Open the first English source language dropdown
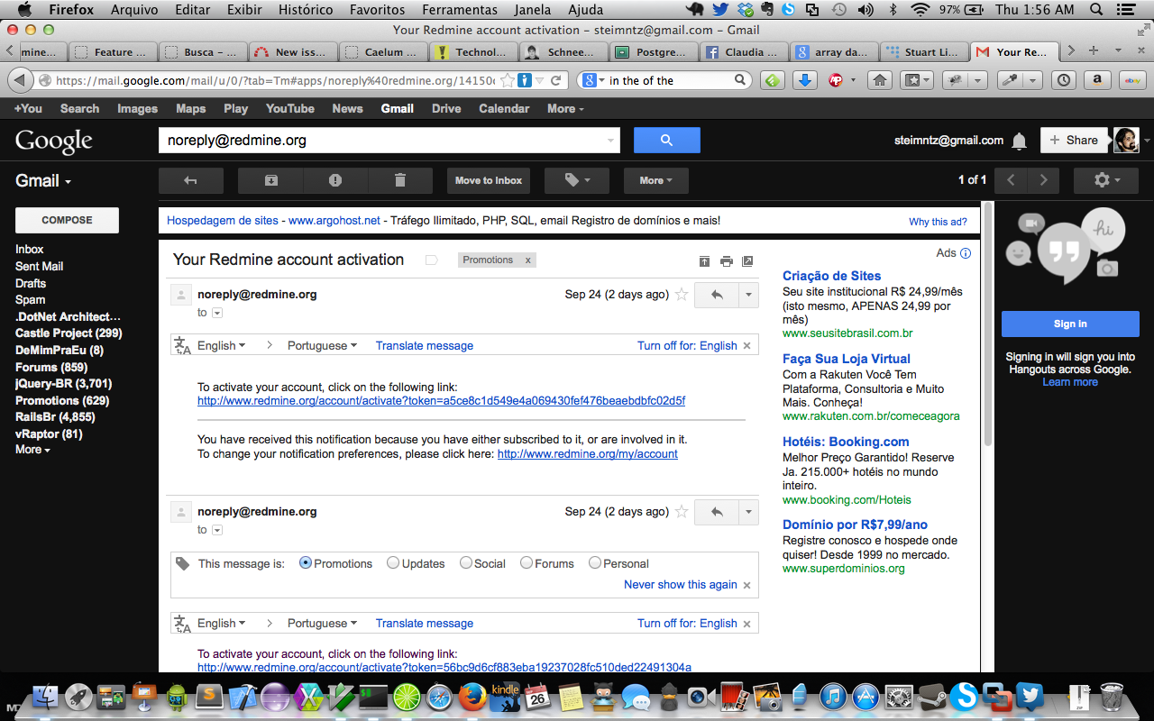 tap(223, 345)
